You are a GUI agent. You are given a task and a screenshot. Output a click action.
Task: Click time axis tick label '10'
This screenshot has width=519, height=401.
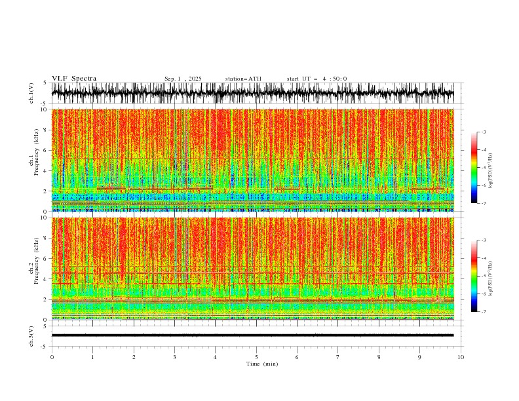[461, 357]
